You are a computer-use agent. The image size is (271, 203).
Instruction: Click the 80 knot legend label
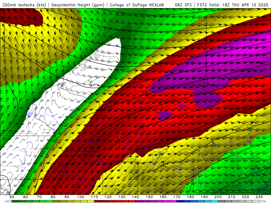pyautogui.click(x=53, y=197)
